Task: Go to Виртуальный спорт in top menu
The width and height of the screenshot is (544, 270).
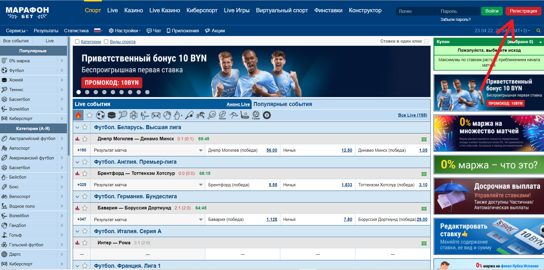Action: (x=282, y=10)
